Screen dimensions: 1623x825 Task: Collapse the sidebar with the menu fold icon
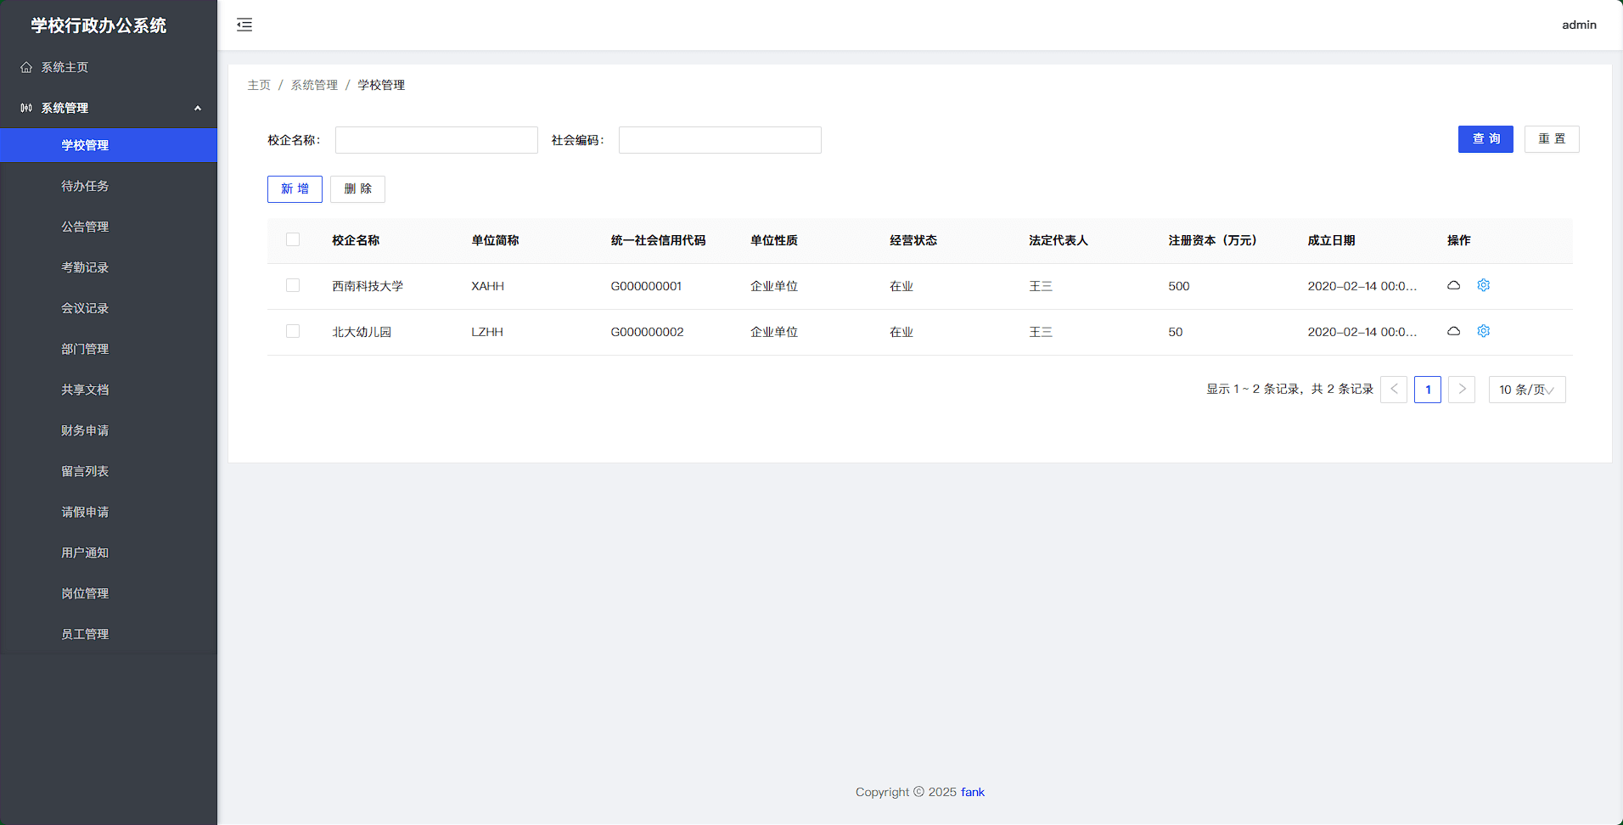(244, 25)
